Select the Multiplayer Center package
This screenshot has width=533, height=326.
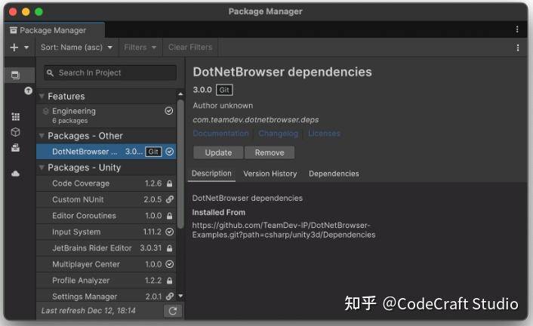pyautogui.click(x=106, y=264)
